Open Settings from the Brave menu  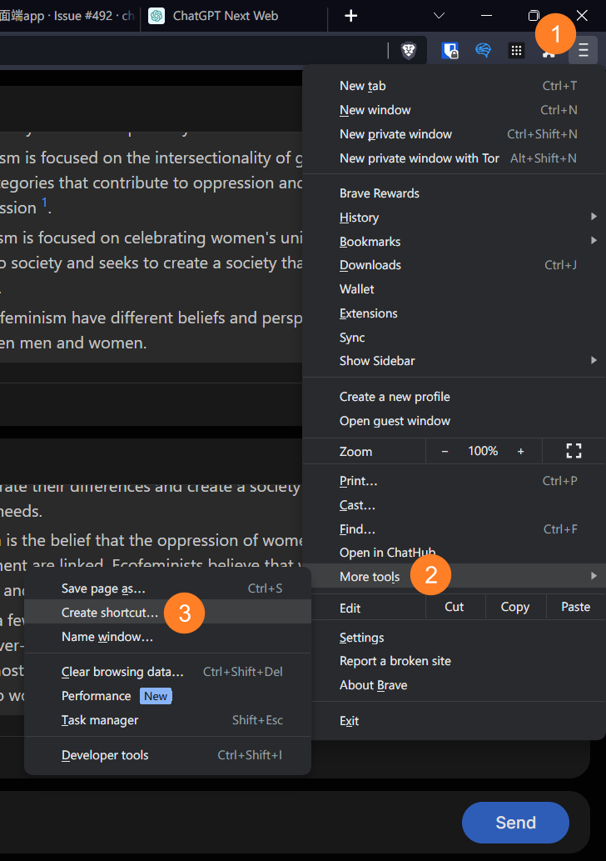click(362, 637)
